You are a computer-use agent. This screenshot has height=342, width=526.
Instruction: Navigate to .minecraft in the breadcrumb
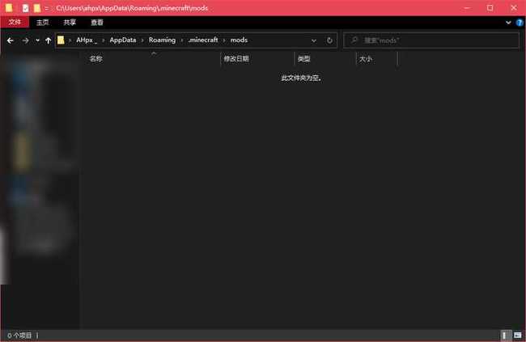[201, 40]
